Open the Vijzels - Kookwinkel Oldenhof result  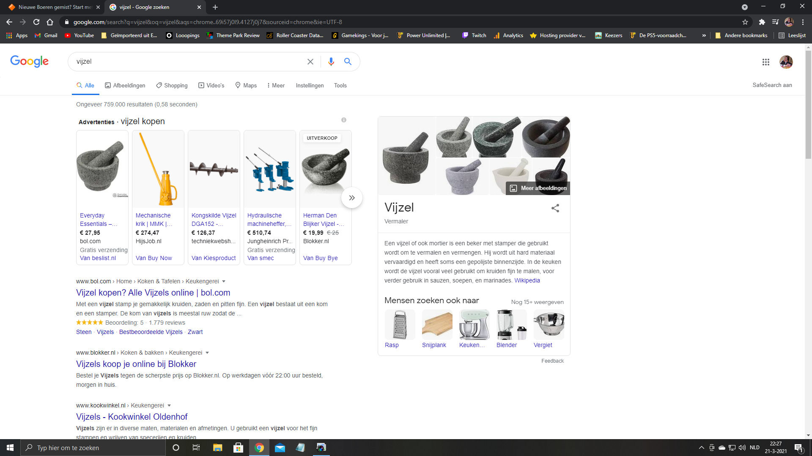(x=132, y=417)
